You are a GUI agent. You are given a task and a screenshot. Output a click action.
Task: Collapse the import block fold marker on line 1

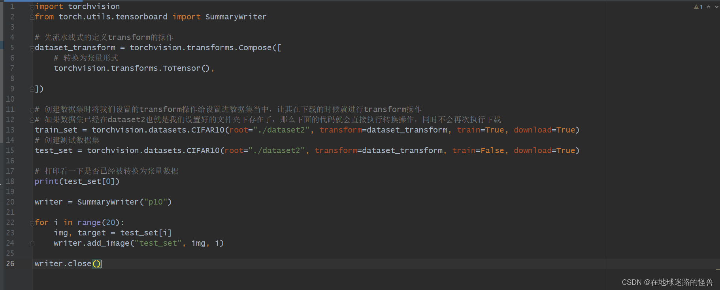[x=32, y=7]
